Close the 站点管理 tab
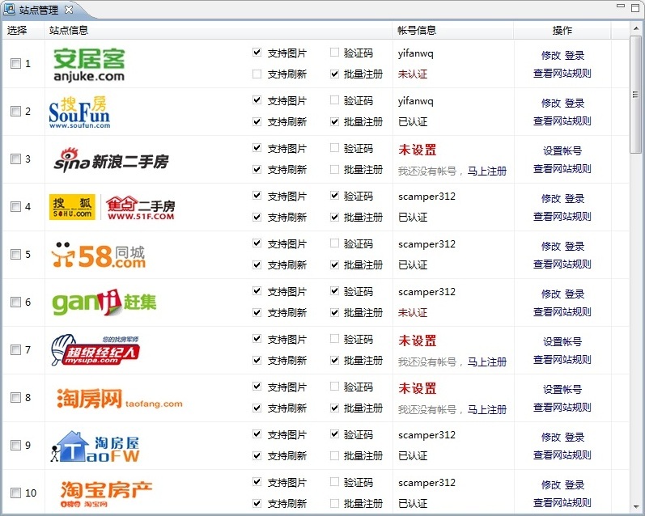The width and height of the screenshot is (645, 516). 69,10
